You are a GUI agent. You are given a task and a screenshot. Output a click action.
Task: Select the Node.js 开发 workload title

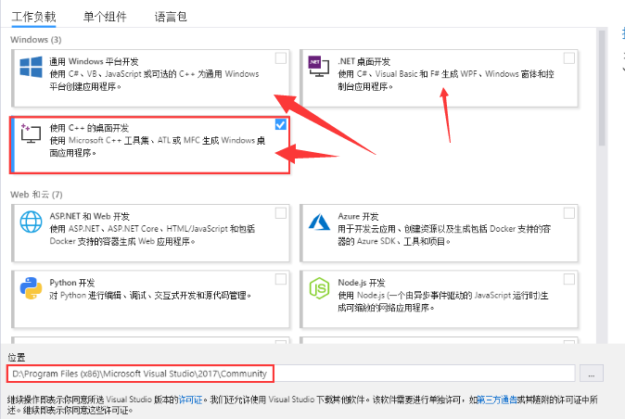click(361, 283)
